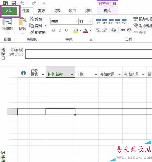Click the selected 任务名称 cell

60,112
